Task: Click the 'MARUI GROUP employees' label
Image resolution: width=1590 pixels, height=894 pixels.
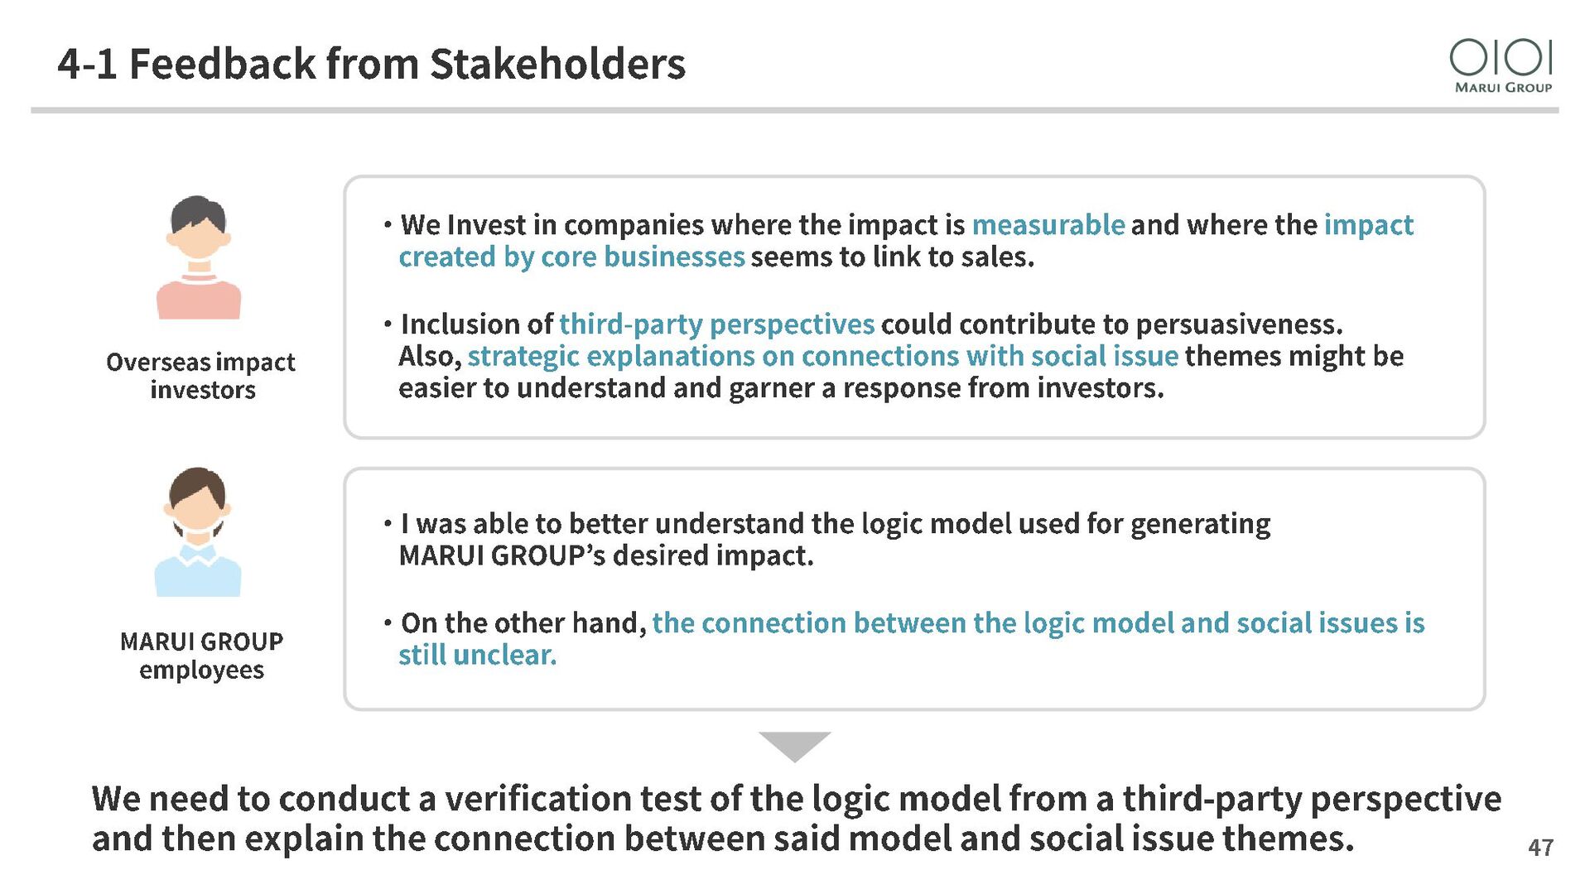Action: coord(201,656)
